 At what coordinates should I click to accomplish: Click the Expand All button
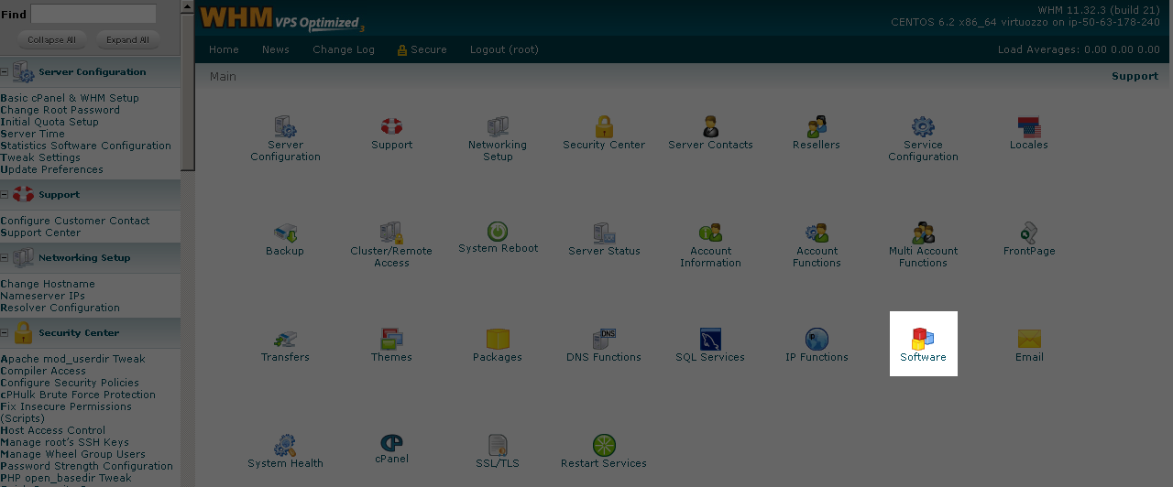coord(127,39)
